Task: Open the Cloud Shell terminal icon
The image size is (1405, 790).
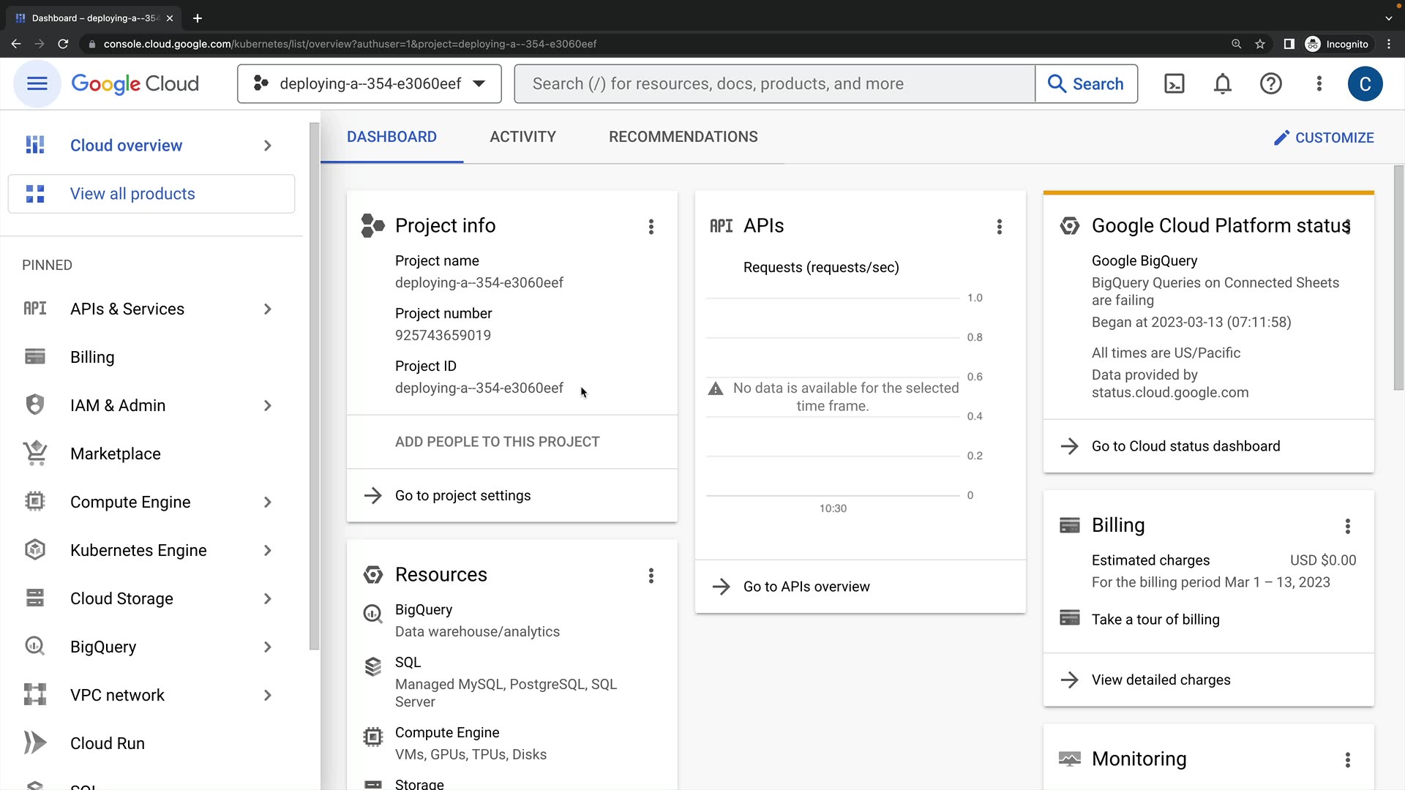Action: tap(1174, 84)
